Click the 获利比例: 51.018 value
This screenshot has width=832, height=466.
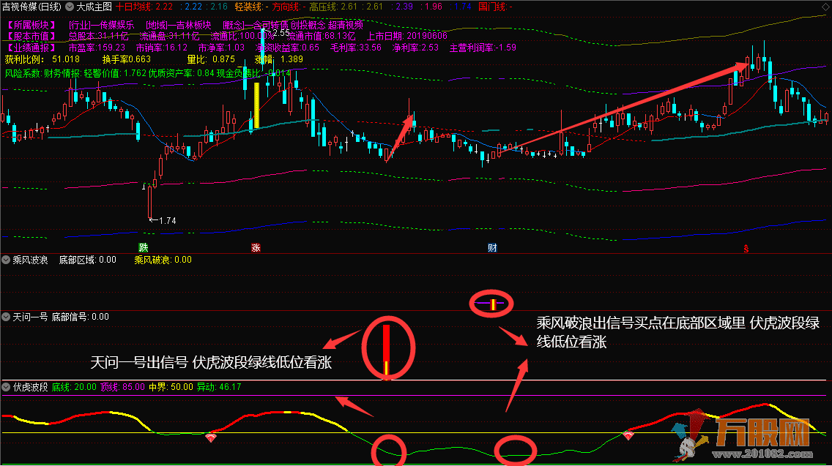[x=42, y=59]
